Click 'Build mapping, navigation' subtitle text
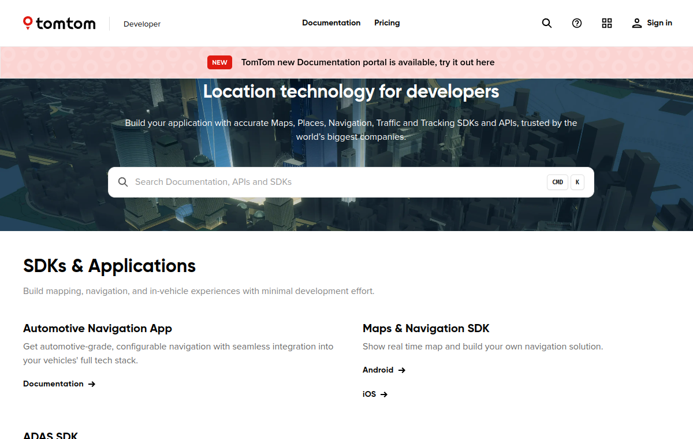This screenshot has height=439, width=693. coord(199,291)
